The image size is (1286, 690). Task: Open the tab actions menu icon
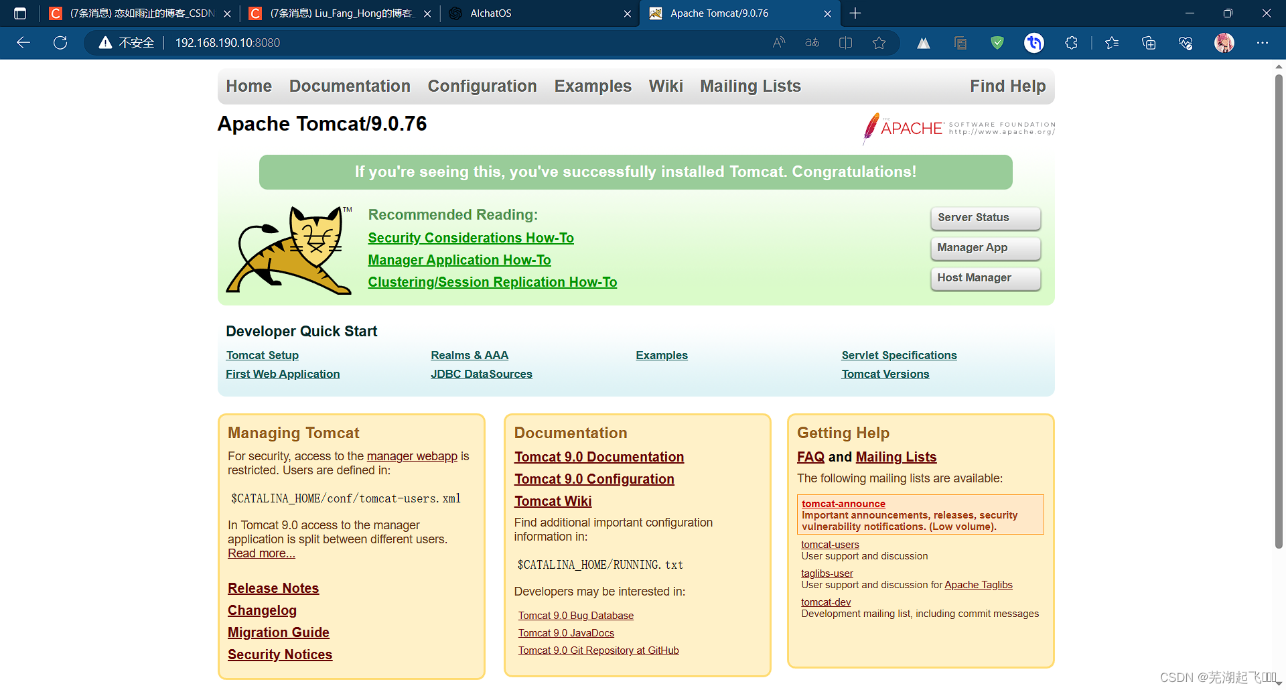click(x=20, y=13)
